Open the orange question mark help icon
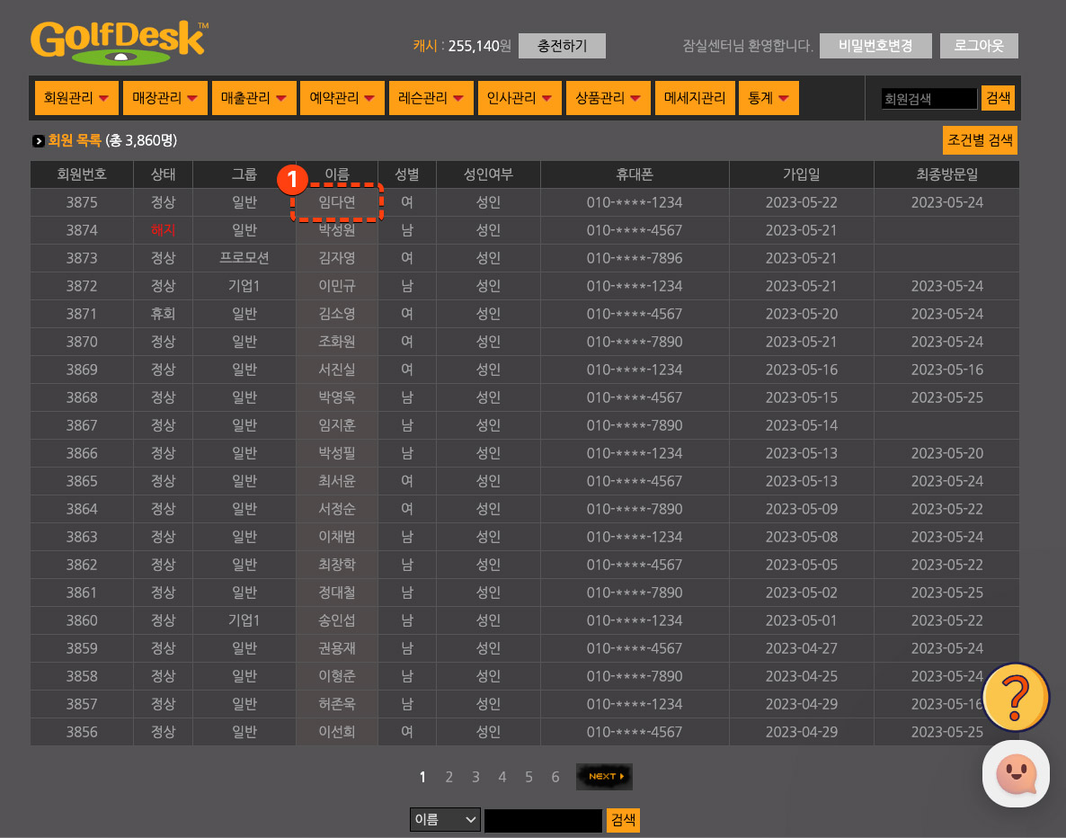 [x=1016, y=696]
